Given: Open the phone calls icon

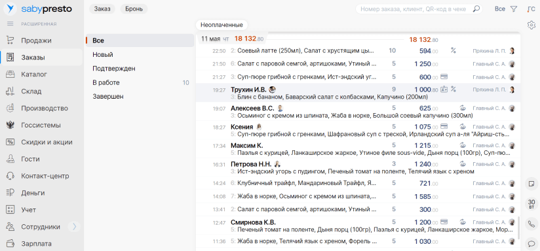Looking at the screenshot, I should pyautogui.click(x=531, y=224).
